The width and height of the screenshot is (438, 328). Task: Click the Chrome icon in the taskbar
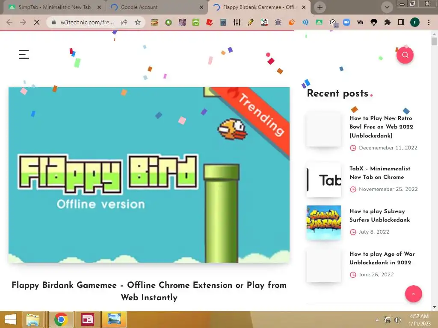pyautogui.click(x=61, y=319)
